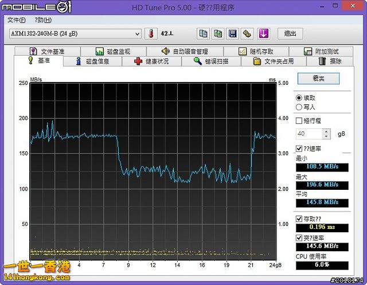
Task: Open options via the wrench toolbar icon
Action: [247, 33]
